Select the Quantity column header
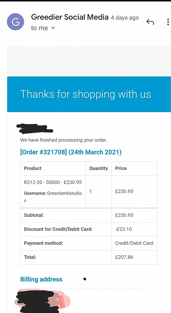The width and height of the screenshot is (171, 313). (x=98, y=168)
